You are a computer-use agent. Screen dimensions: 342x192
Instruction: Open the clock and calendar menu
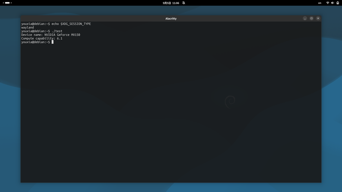pos(171,3)
